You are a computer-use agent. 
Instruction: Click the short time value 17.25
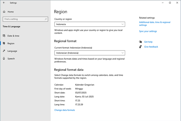(78, 100)
